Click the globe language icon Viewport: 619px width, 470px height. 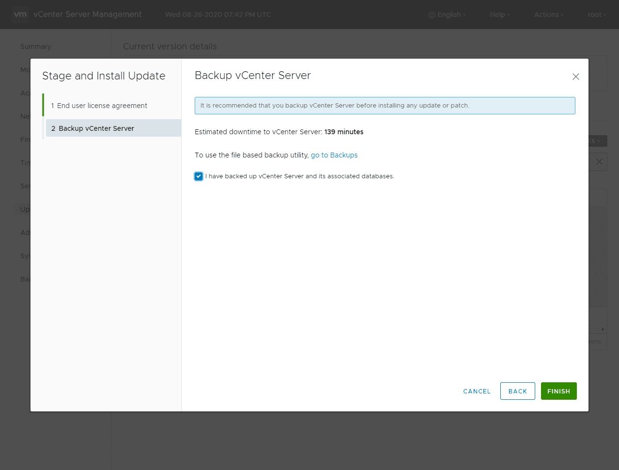coord(432,15)
